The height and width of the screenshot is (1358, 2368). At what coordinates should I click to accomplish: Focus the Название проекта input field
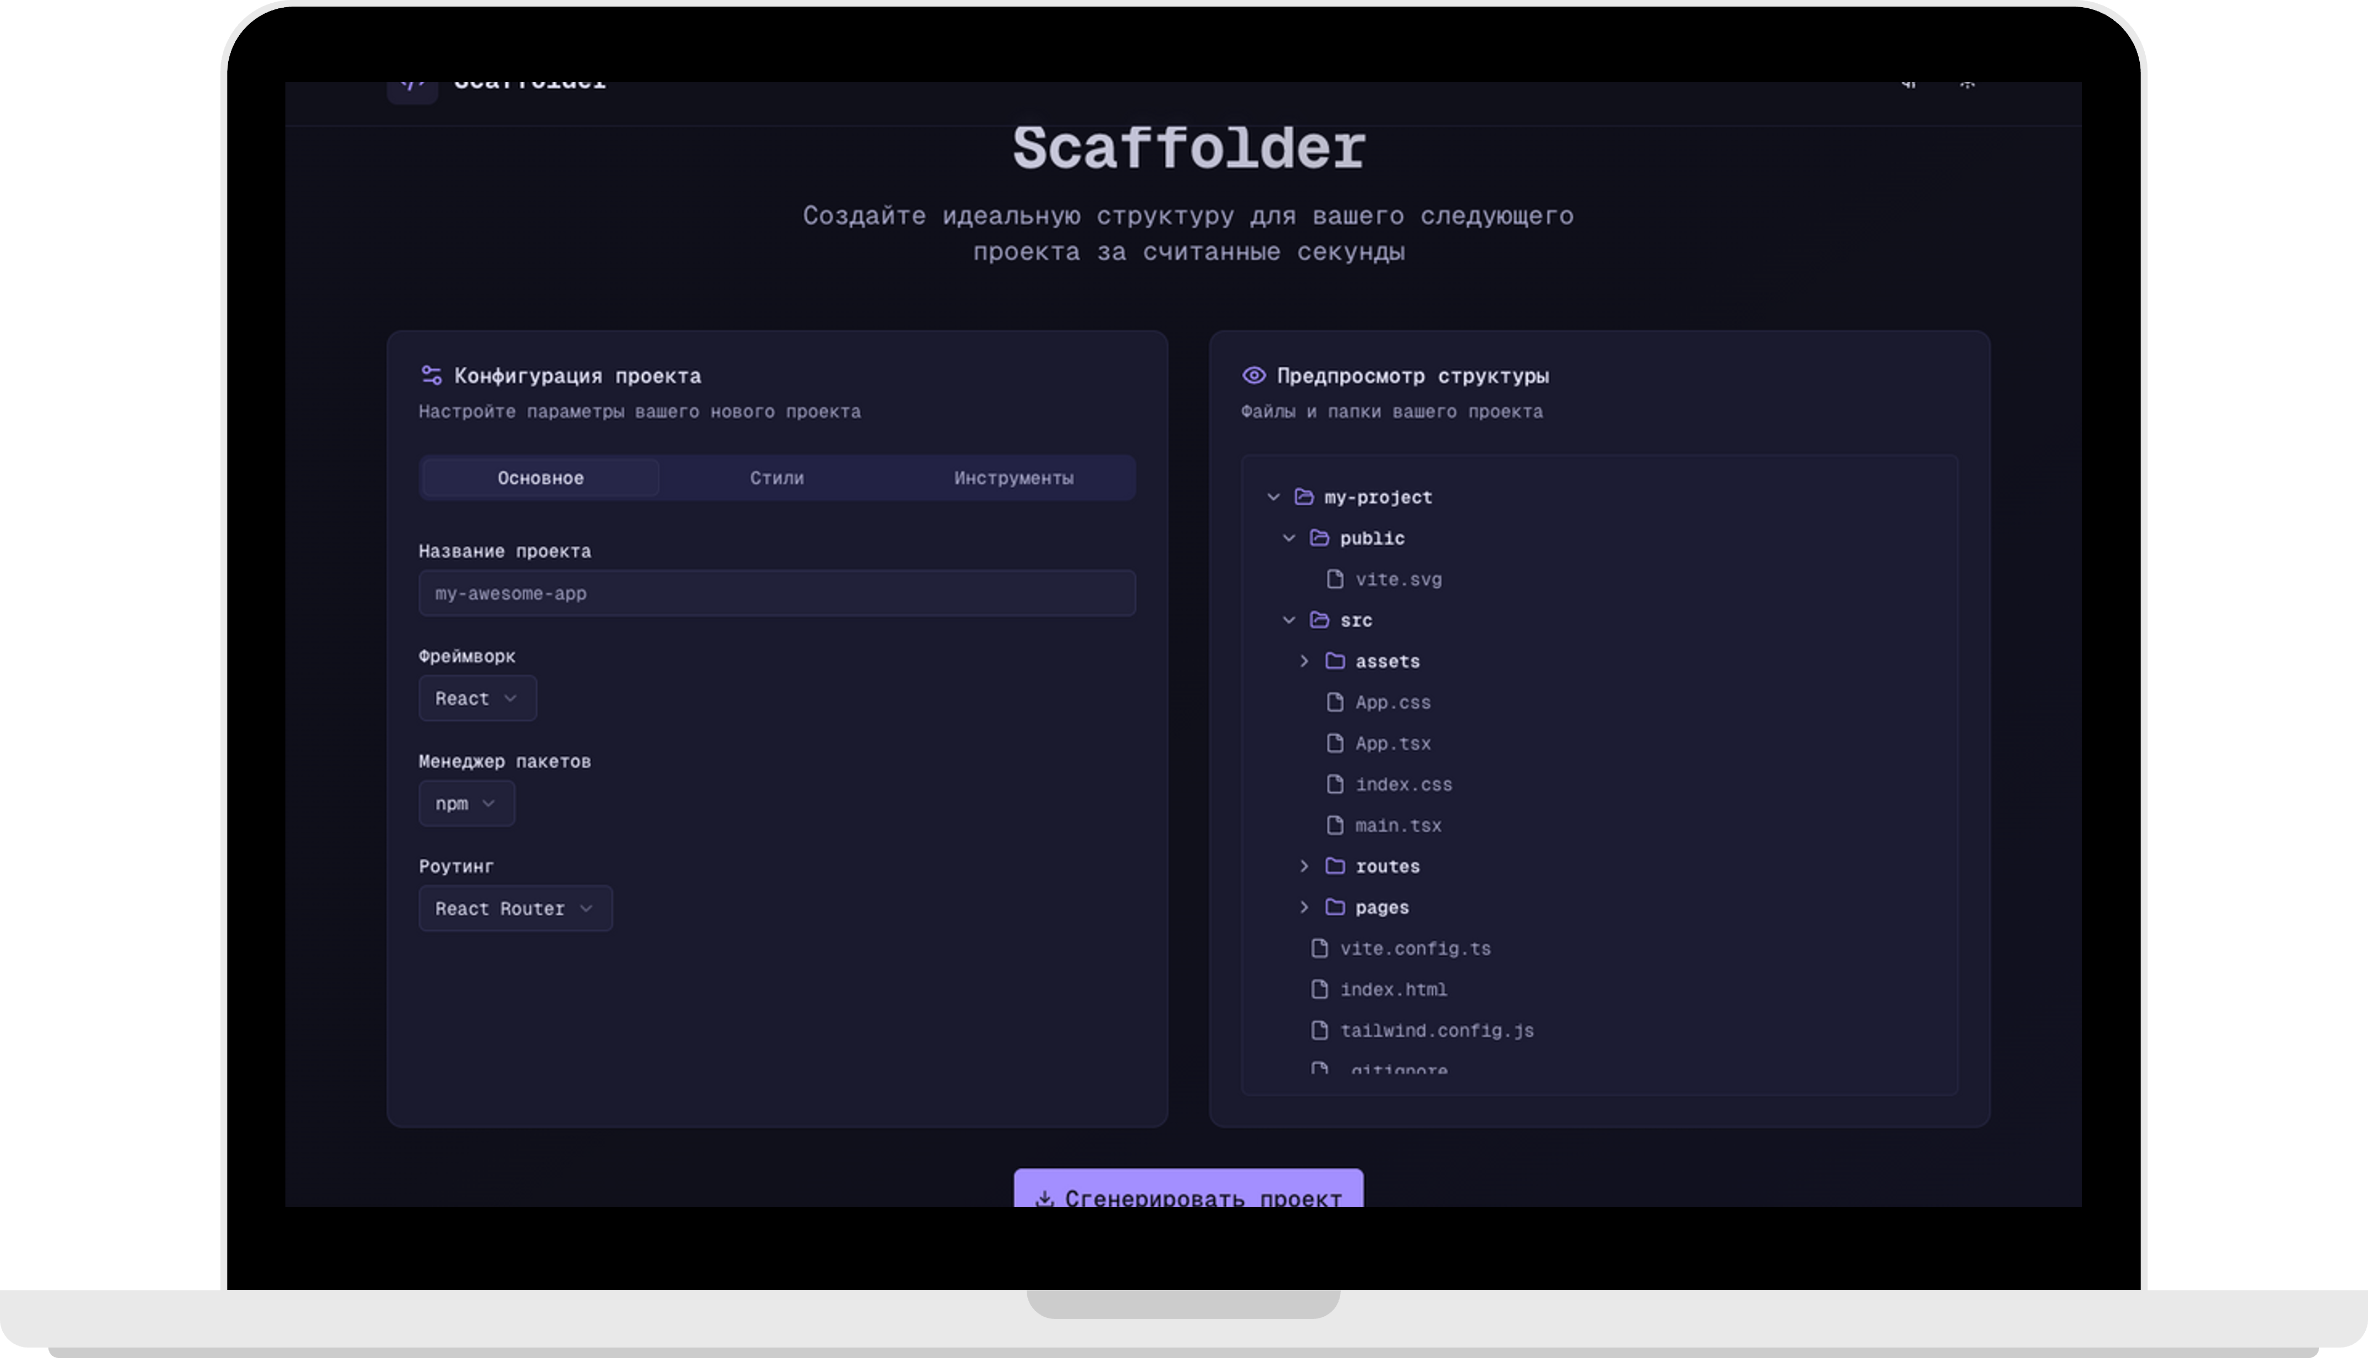click(777, 593)
